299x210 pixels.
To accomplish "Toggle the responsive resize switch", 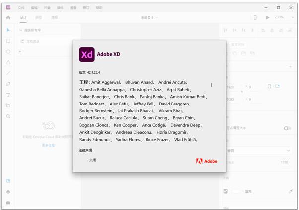I will tap(288, 128).
